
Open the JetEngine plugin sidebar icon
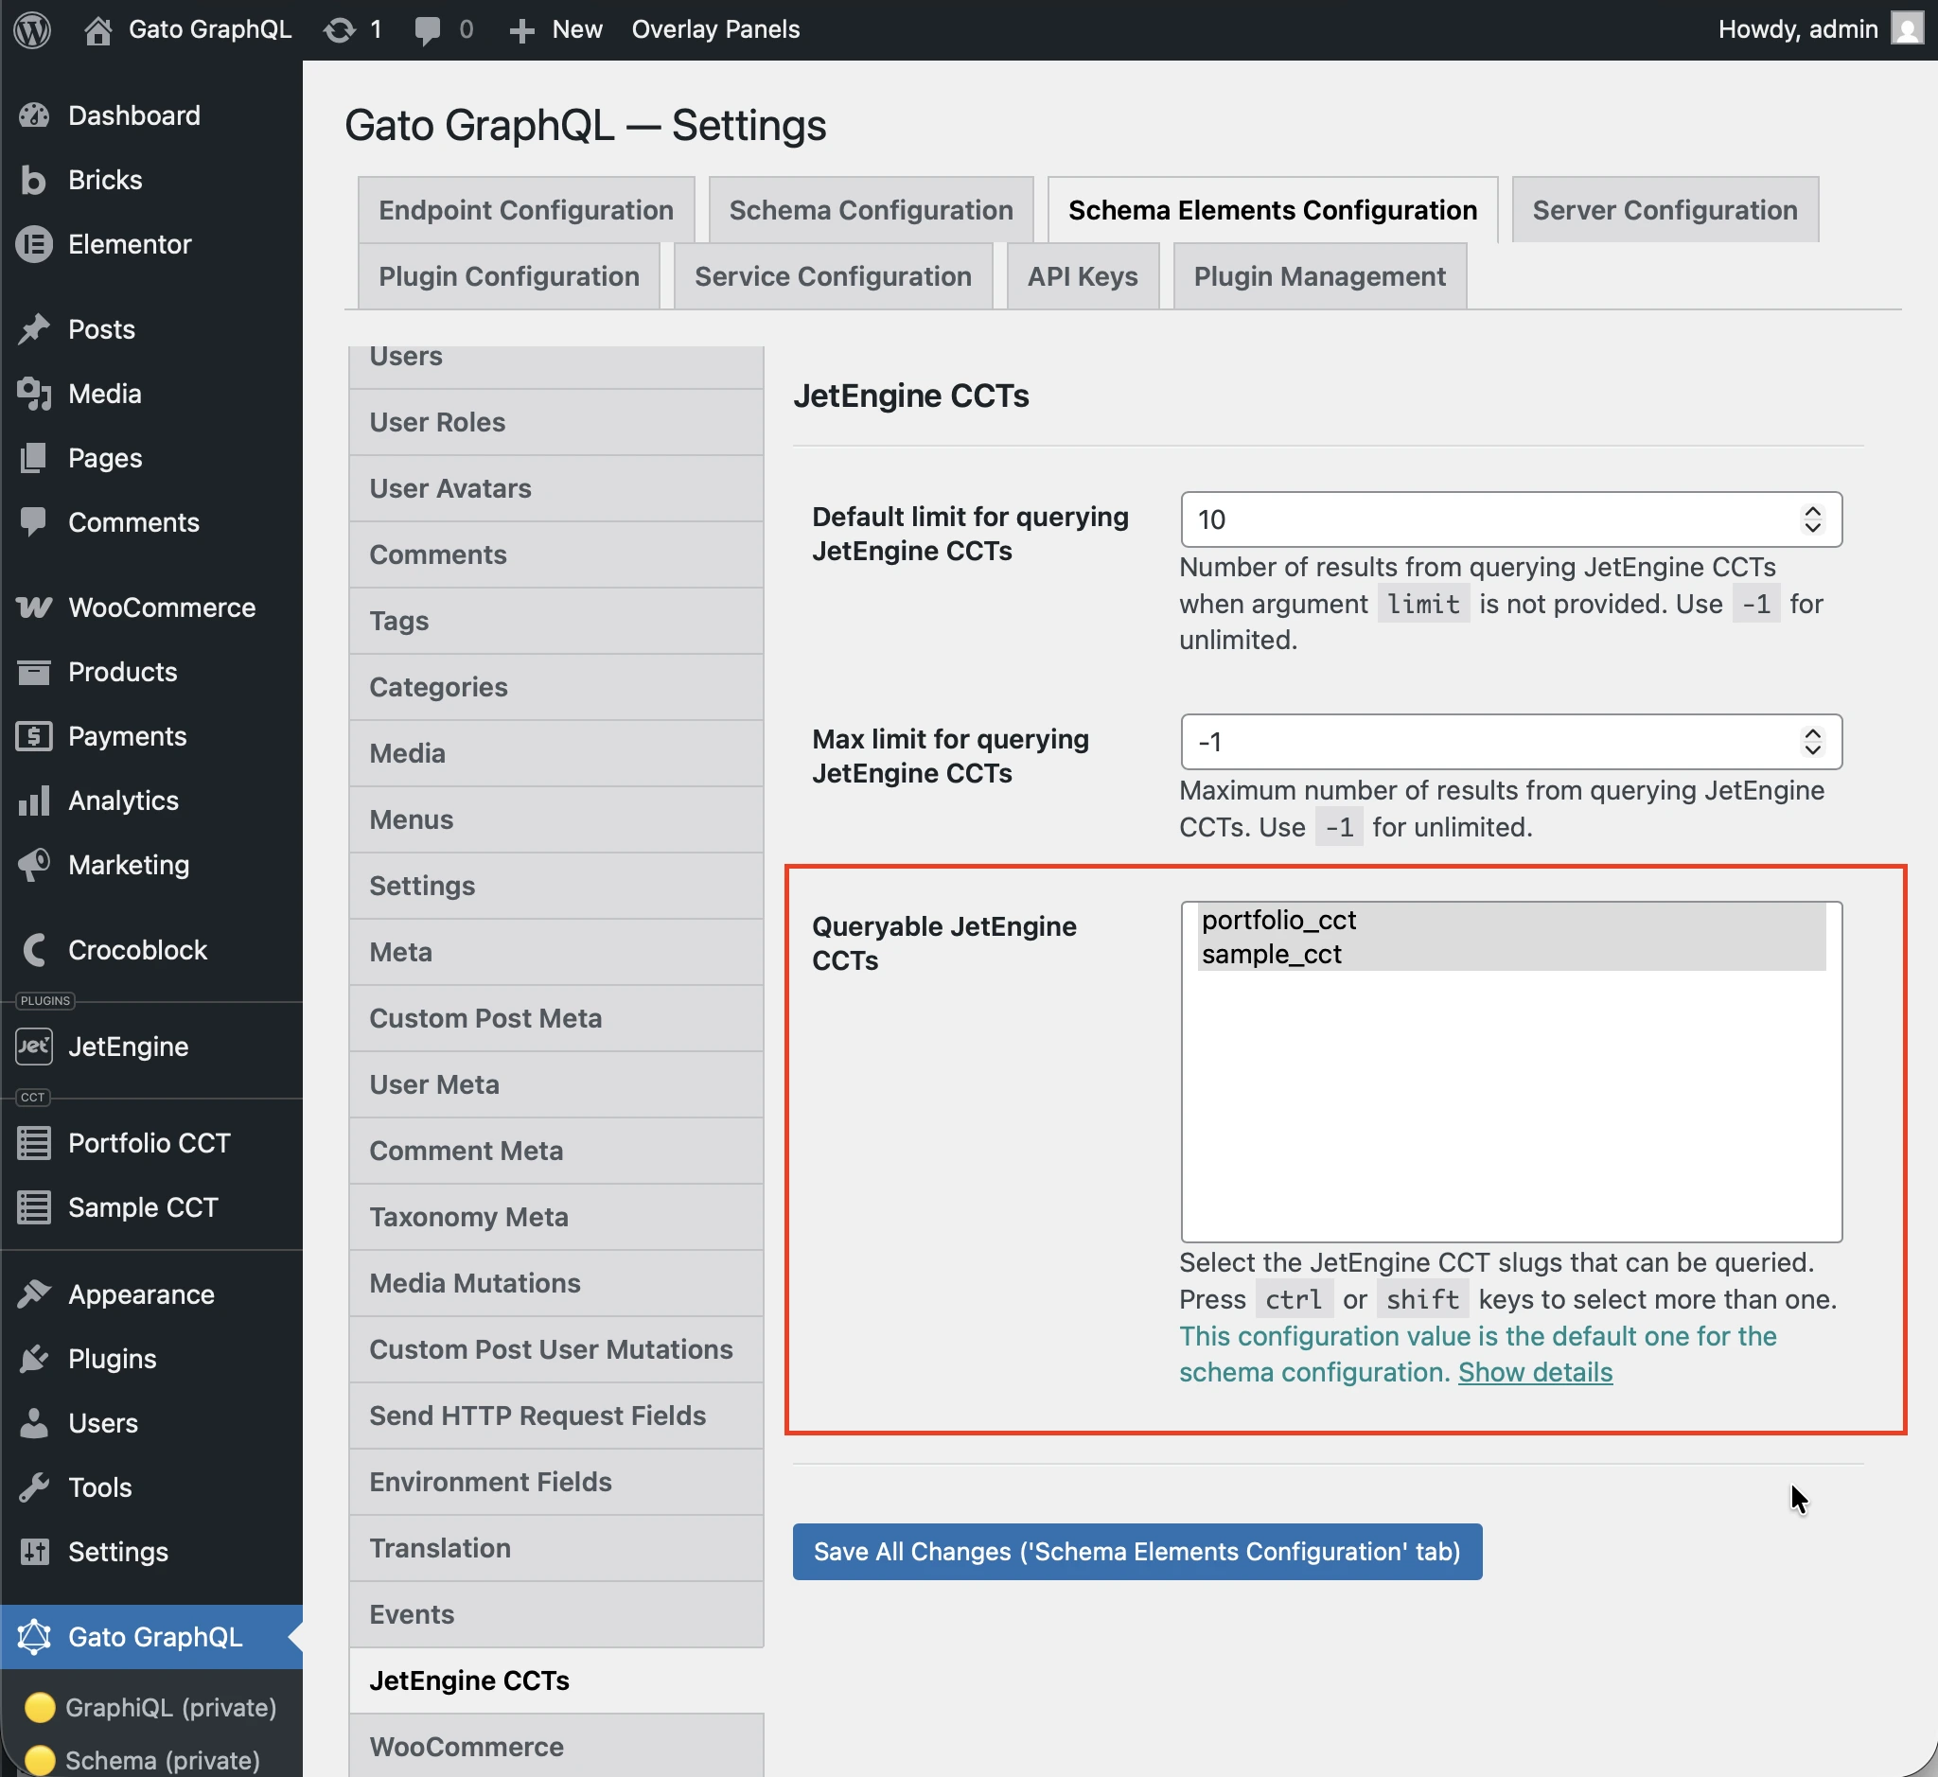[x=34, y=1047]
